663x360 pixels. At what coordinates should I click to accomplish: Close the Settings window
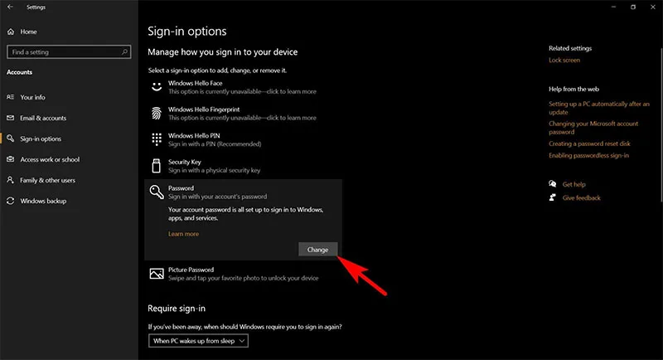[x=653, y=7]
